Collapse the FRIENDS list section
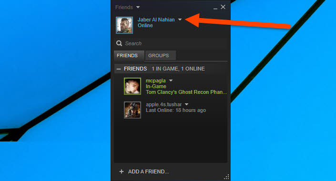The image size is (336, 181). pos(119,69)
